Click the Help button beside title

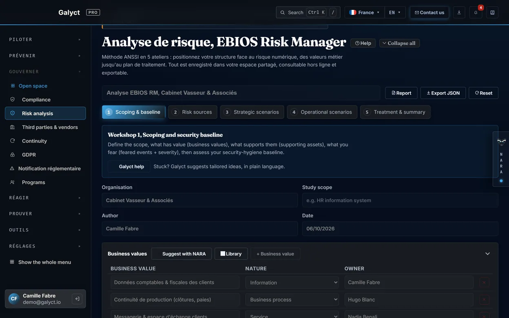pos(363,43)
